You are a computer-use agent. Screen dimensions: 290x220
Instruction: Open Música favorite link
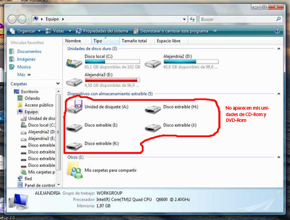pos(24,67)
